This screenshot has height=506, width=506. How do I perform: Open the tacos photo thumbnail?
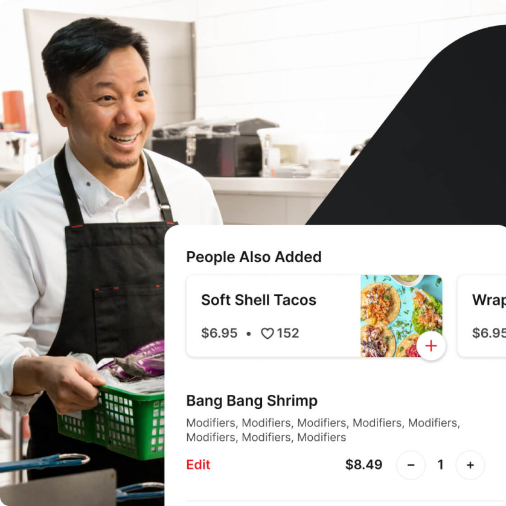(401, 316)
